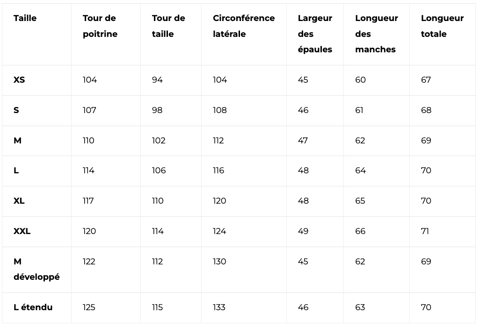Click the S size row label
The height and width of the screenshot is (327, 480).
pyautogui.click(x=16, y=110)
